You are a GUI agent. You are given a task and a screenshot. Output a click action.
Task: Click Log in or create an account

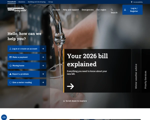click(x=24, y=49)
